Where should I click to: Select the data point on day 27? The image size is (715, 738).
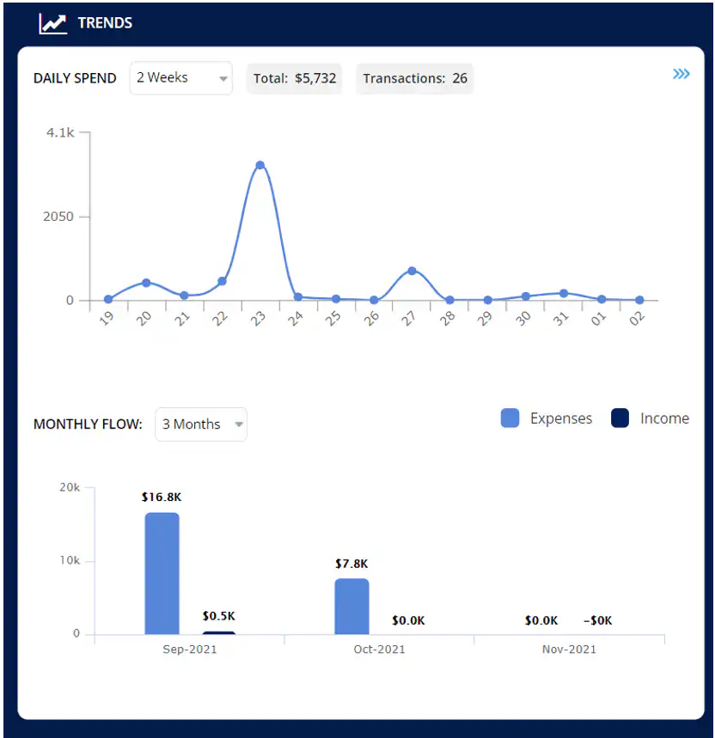coord(412,271)
